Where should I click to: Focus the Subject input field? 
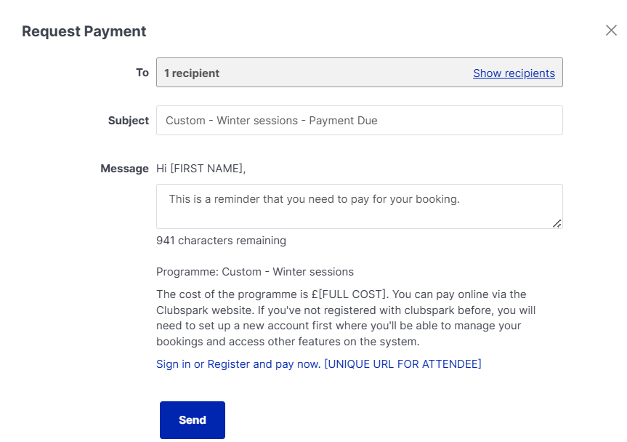tap(359, 121)
